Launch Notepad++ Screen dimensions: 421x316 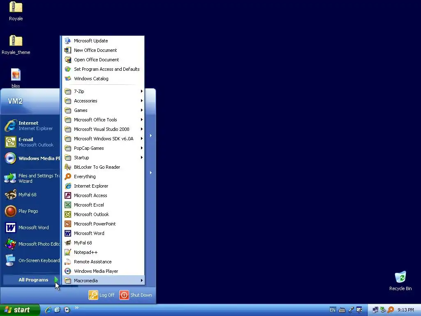[x=103, y=252]
